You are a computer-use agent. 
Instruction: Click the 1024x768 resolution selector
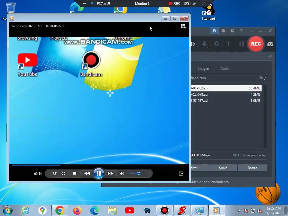[x=103, y=3]
